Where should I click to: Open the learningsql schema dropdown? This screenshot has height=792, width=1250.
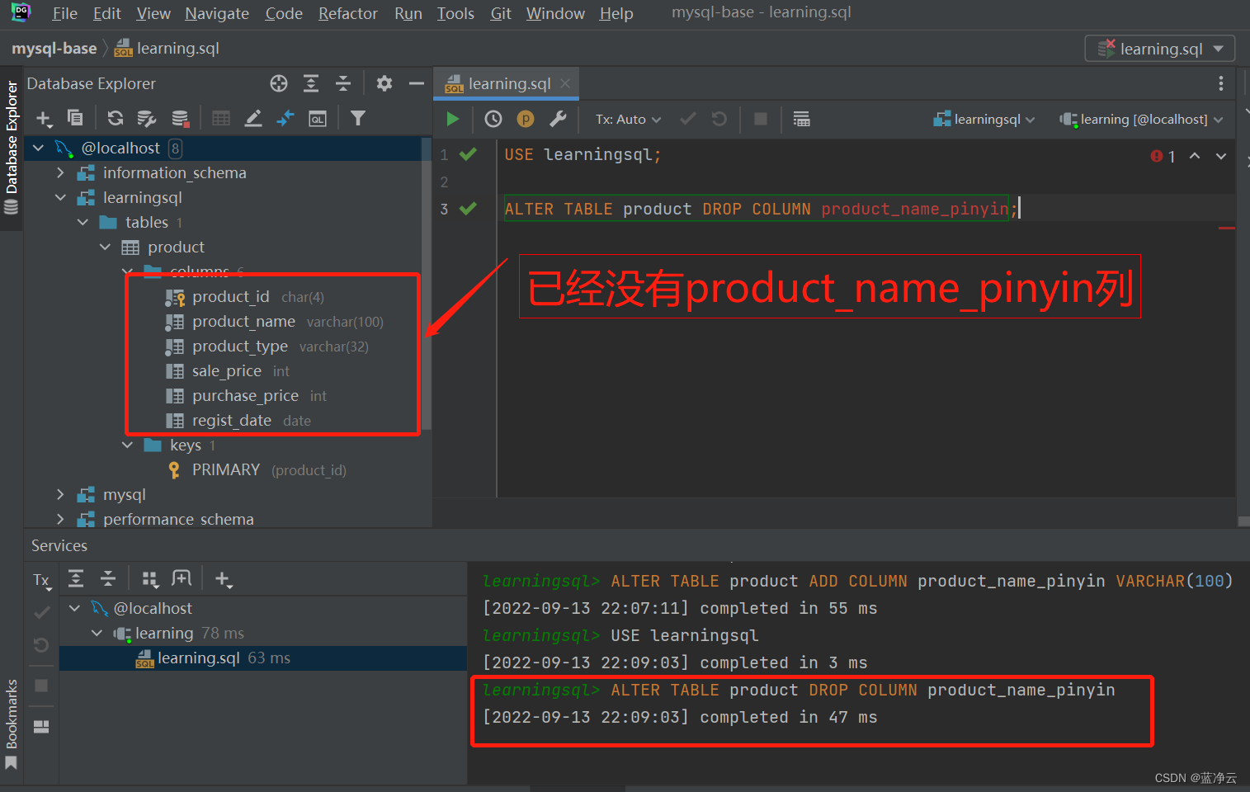[983, 119]
